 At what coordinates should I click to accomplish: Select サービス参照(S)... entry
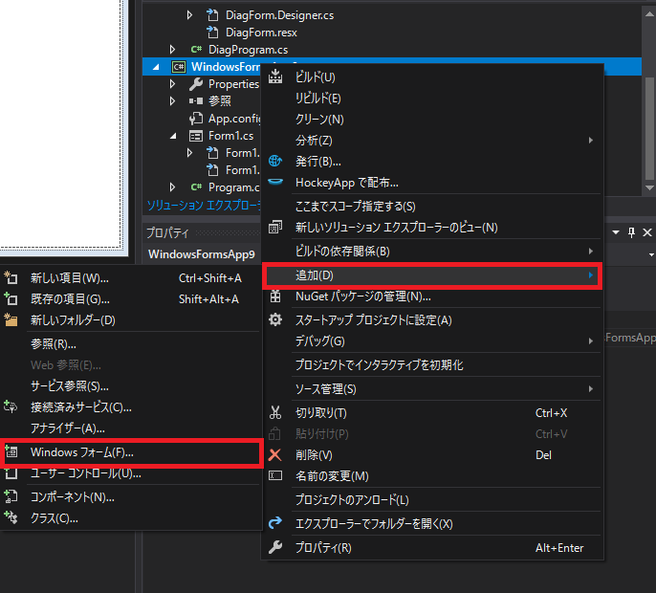coord(131,385)
